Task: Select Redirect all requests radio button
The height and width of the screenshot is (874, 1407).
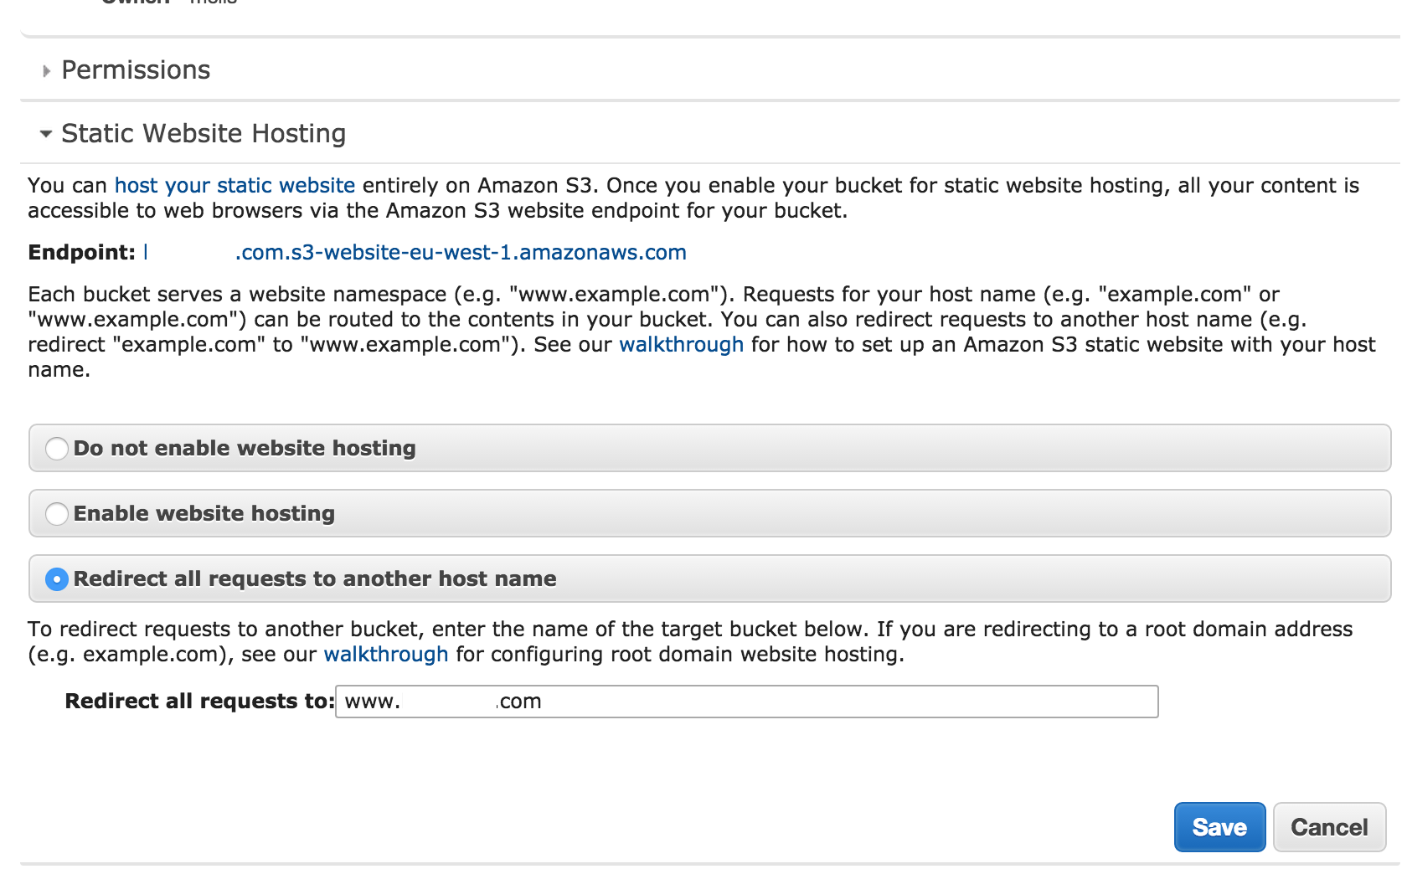Action: pyautogui.click(x=57, y=579)
